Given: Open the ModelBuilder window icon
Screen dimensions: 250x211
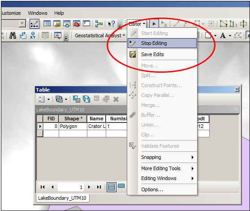Looking at the screenshot, I should pos(99,24).
